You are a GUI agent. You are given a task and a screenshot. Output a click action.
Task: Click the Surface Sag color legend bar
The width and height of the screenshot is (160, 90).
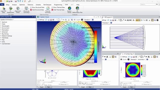[x=142, y=70]
